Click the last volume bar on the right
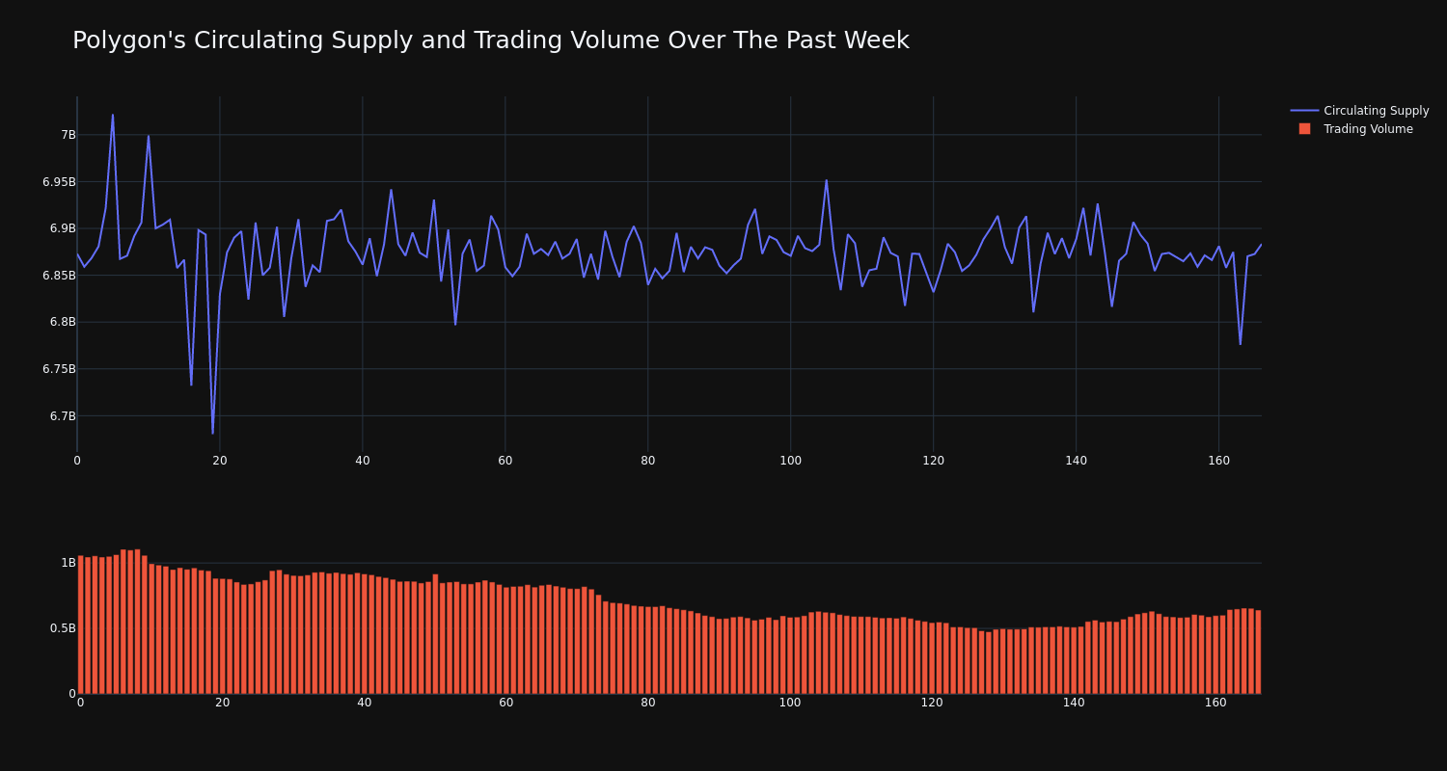Viewport: 1447px width, 771px height. pos(1258,651)
